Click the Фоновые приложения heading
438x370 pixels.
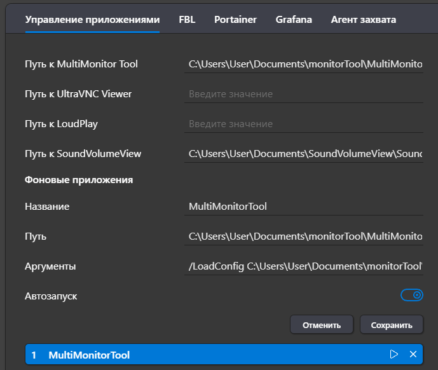(x=79, y=180)
